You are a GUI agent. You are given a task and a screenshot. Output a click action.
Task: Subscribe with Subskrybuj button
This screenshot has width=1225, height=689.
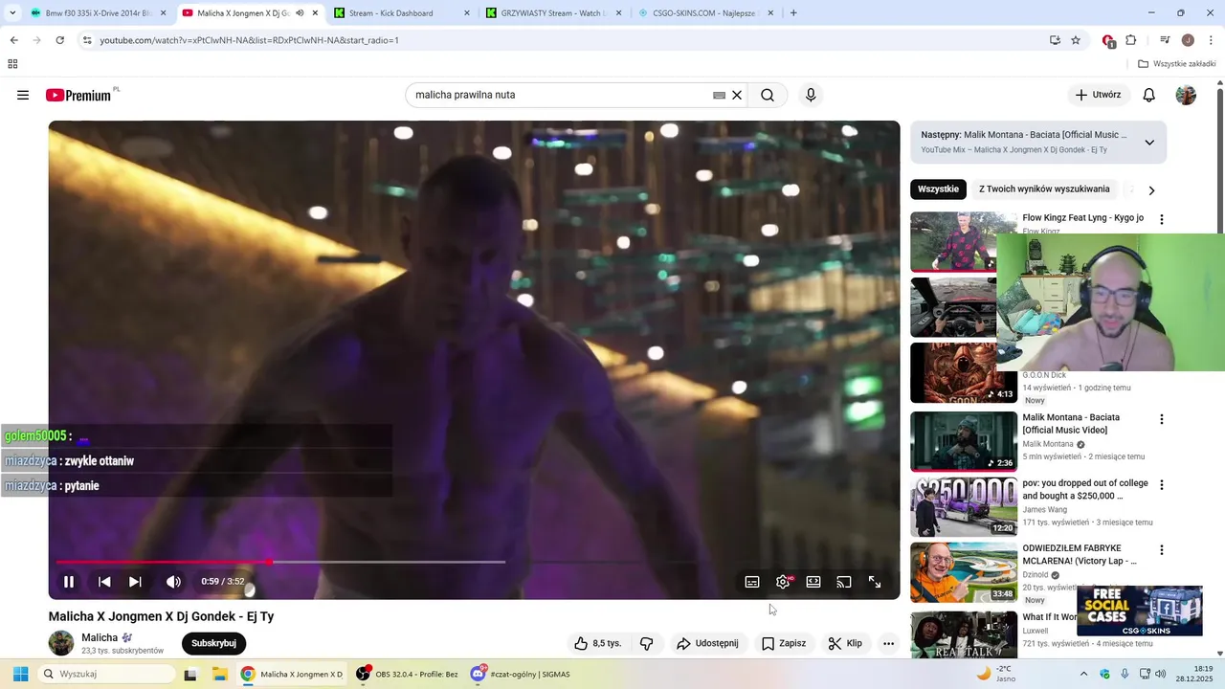[213, 643]
